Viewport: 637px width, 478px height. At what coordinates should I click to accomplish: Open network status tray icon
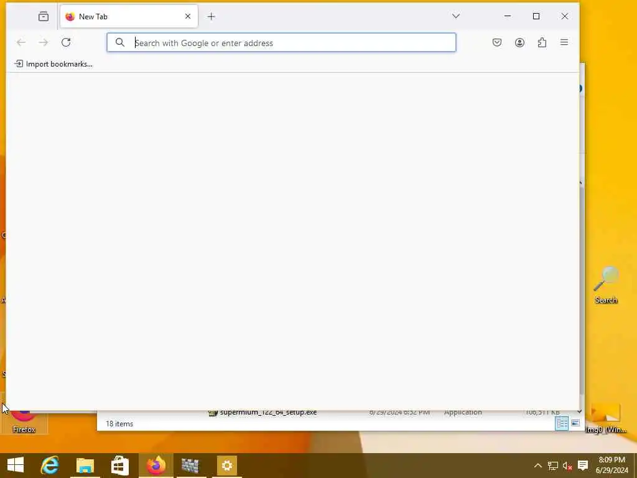(552, 466)
